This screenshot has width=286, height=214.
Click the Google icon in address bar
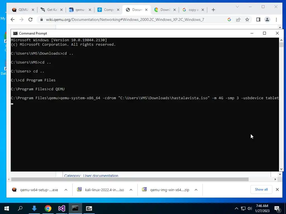click(229, 20)
